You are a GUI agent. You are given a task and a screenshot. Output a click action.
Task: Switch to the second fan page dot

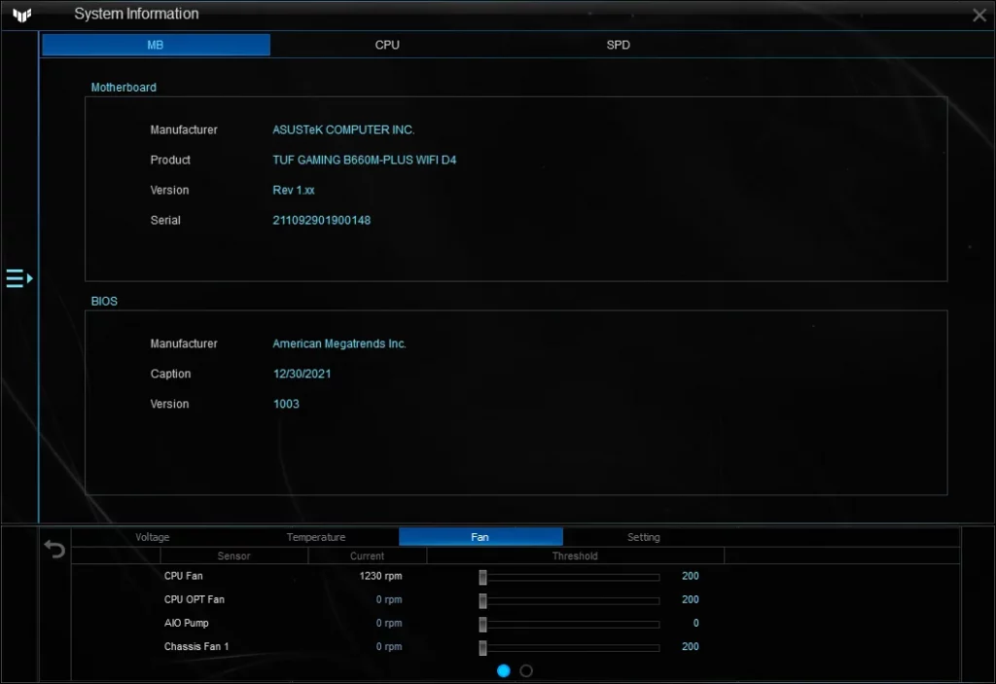point(526,670)
